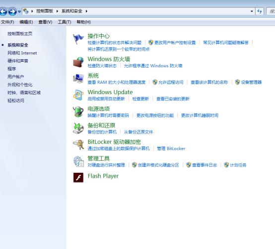Click shield icon beside 计划任务
The height and width of the screenshot is (249, 275).
click(x=226, y=165)
